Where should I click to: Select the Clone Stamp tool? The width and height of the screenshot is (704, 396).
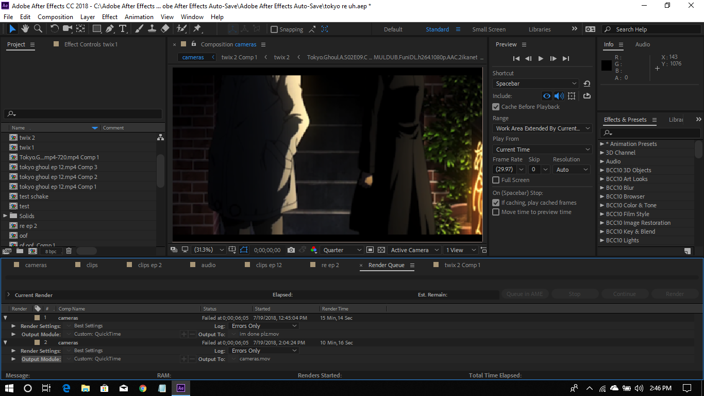coord(152,29)
